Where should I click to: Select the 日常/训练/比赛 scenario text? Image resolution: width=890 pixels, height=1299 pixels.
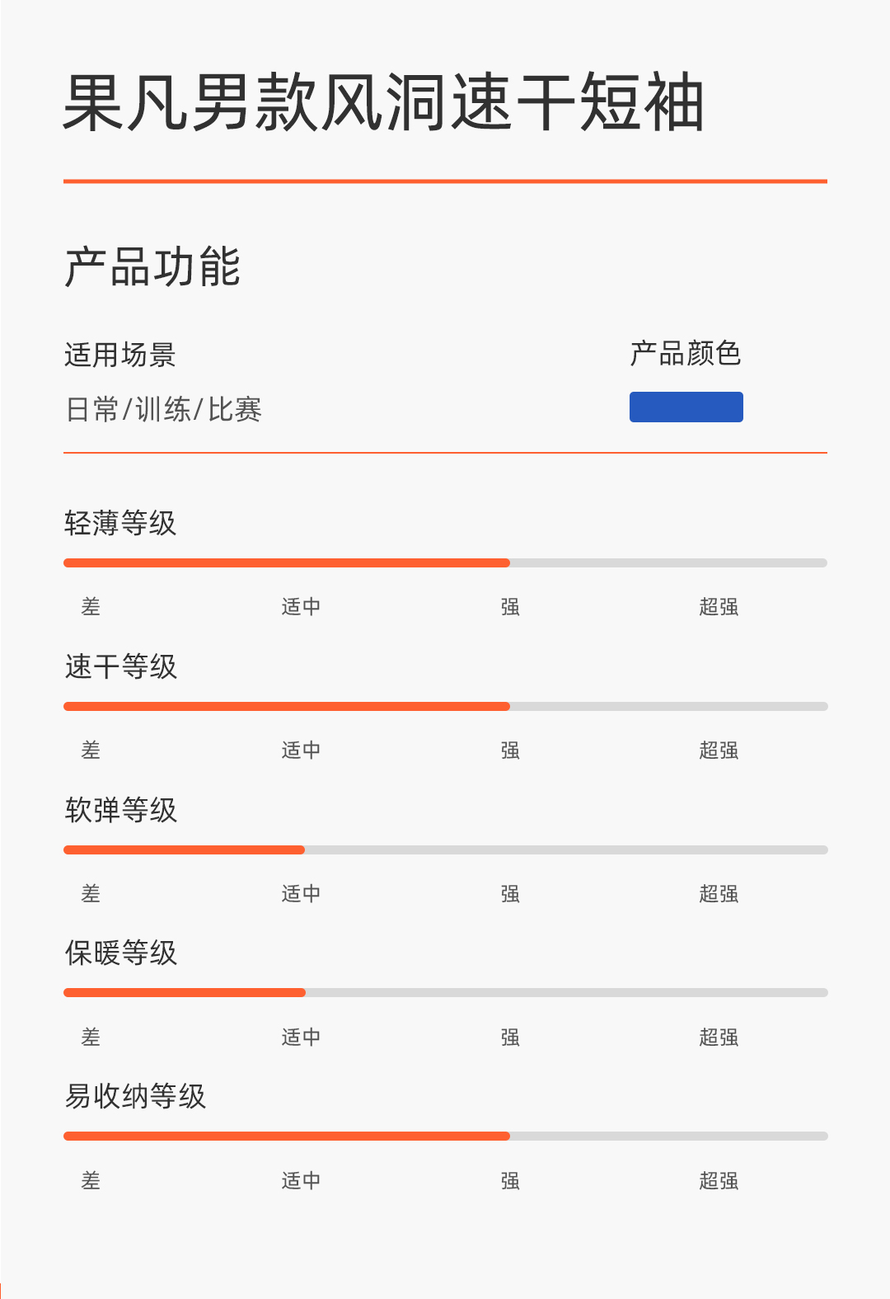163,410
